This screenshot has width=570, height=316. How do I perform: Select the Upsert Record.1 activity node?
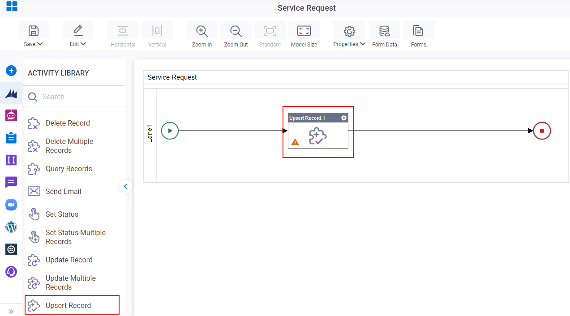point(318,131)
